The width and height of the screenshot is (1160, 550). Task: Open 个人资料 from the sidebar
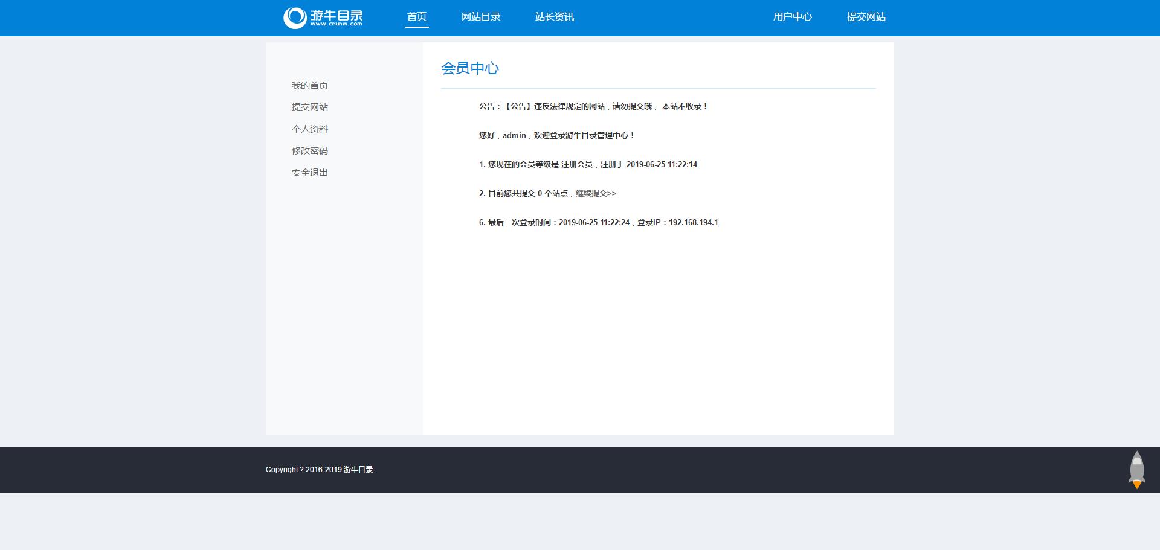[309, 129]
